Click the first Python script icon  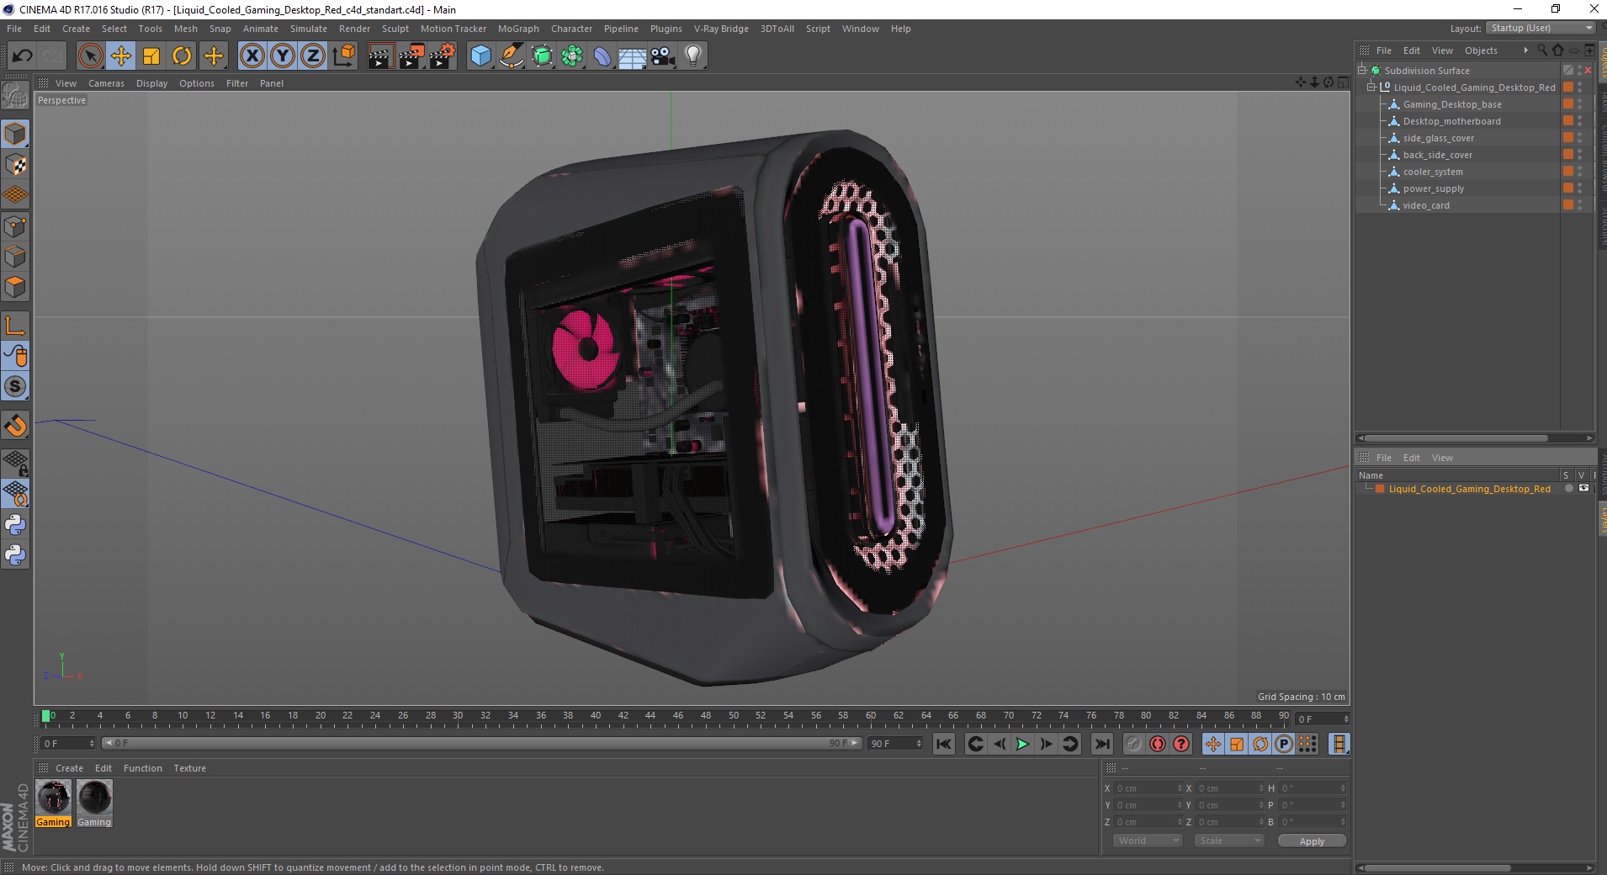point(15,525)
